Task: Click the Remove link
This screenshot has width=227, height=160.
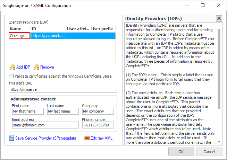Action: [x=47, y=67]
